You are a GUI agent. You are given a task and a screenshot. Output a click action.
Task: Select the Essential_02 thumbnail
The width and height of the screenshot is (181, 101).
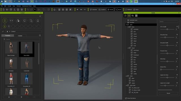27,79
